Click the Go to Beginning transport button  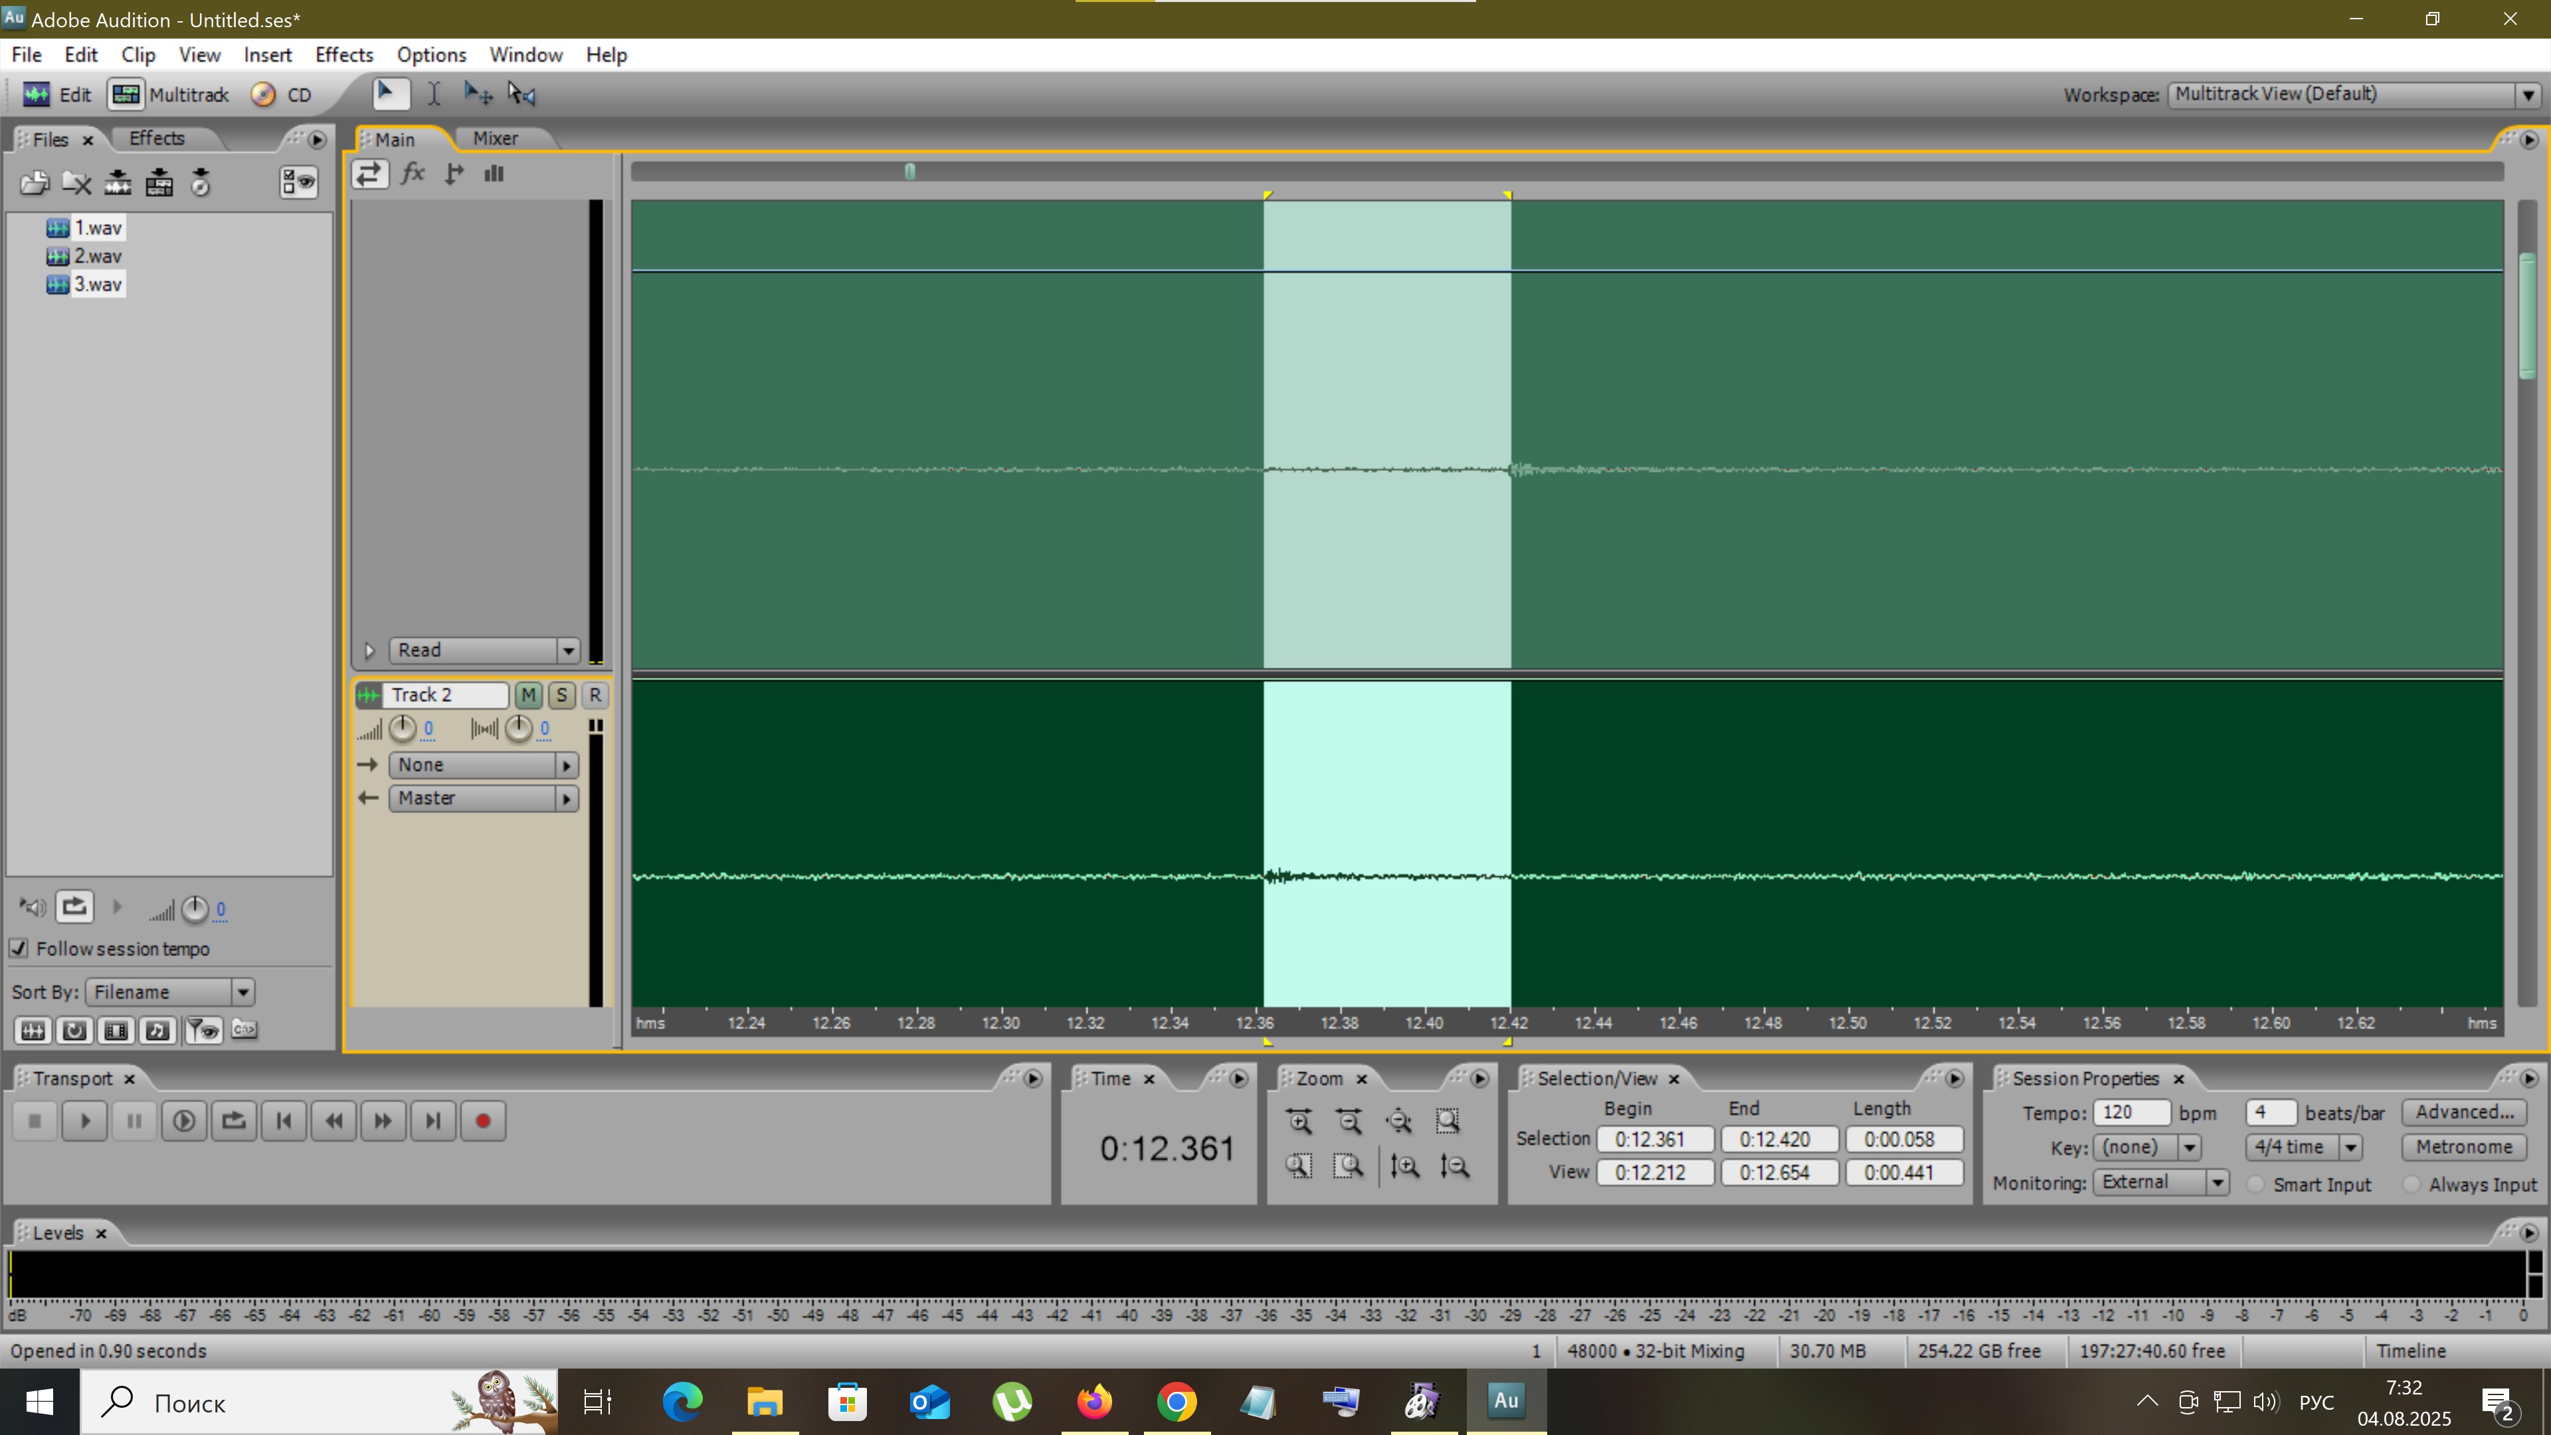click(x=284, y=1121)
